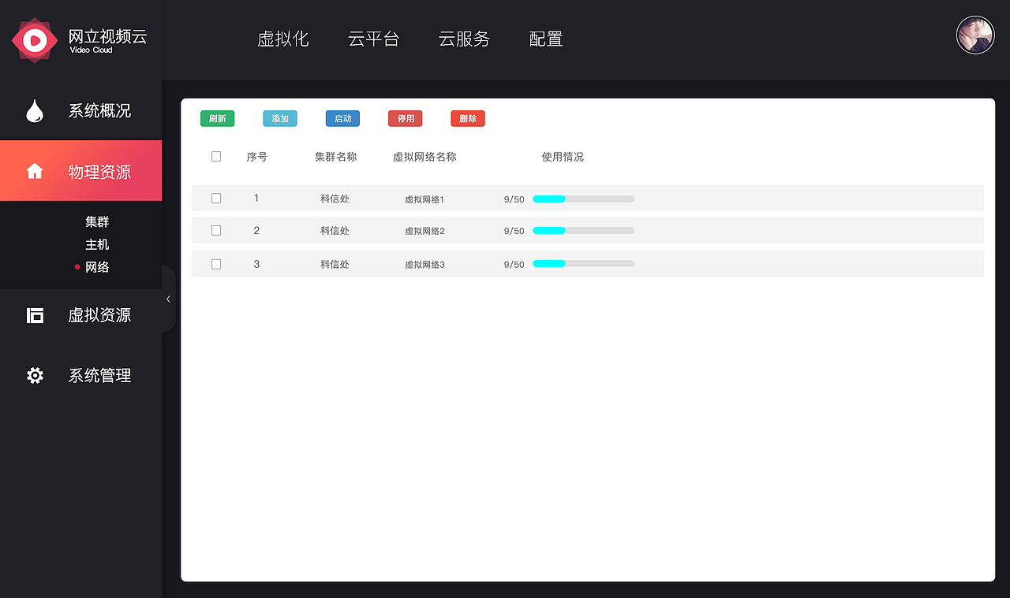
Task: Check the select-all checkbox in the header
Action: (x=216, y=156)
